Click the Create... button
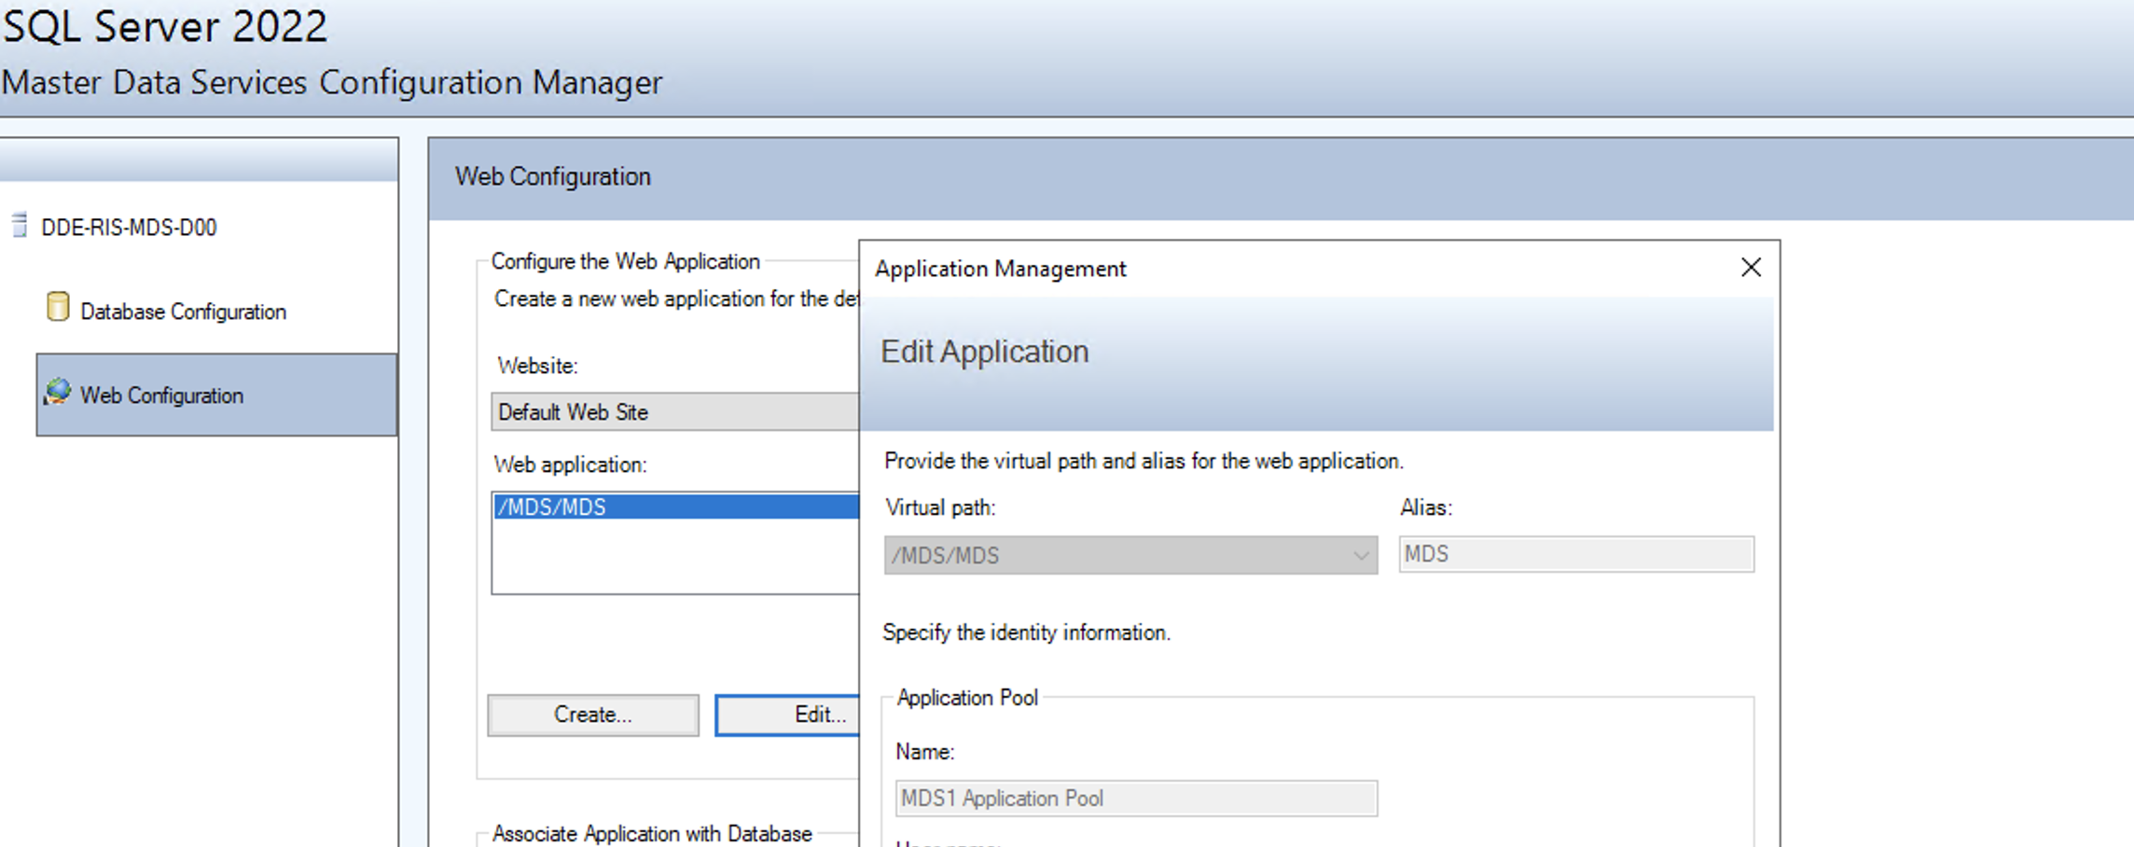The height and width of the screenshot is (847, 2134). (x=593, y=715)
